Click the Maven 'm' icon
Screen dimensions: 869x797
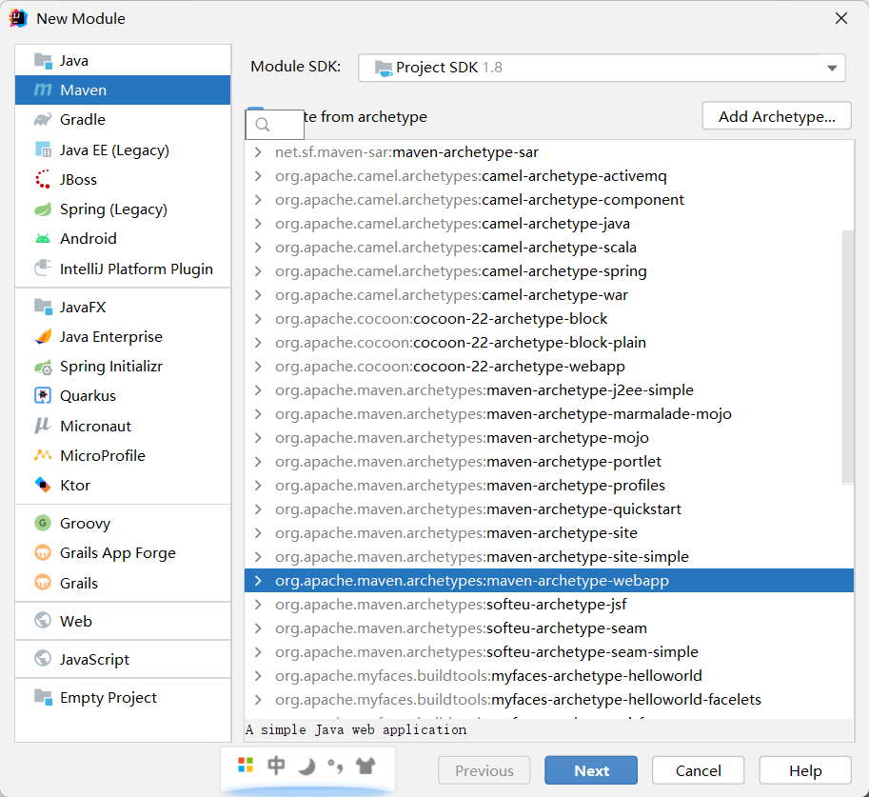coord(43,90)
